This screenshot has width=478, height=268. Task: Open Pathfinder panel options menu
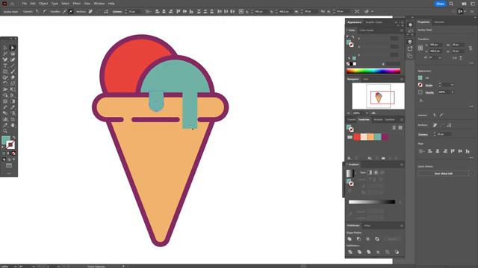pos(402,226)
